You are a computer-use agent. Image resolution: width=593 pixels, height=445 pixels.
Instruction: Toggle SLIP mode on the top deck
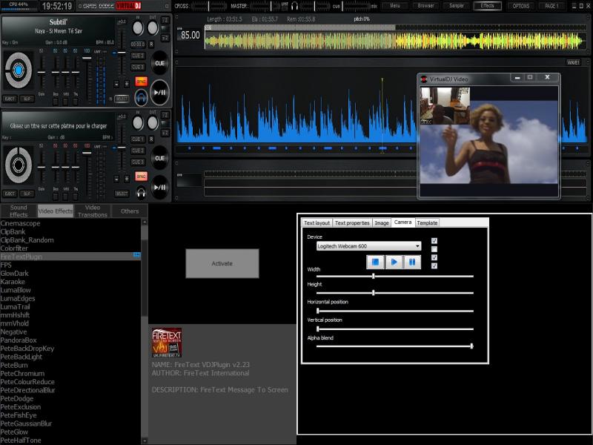click(27, 99)
